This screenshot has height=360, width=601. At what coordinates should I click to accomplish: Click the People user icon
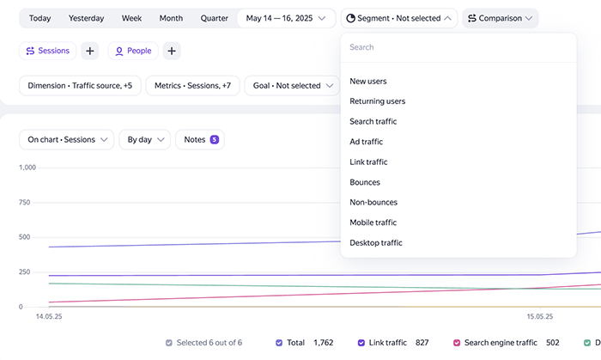119,51
